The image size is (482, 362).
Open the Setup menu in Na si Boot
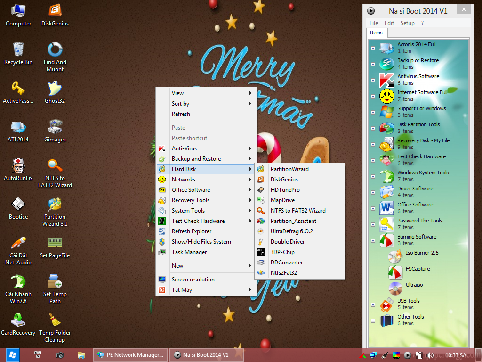click(407, 23)
